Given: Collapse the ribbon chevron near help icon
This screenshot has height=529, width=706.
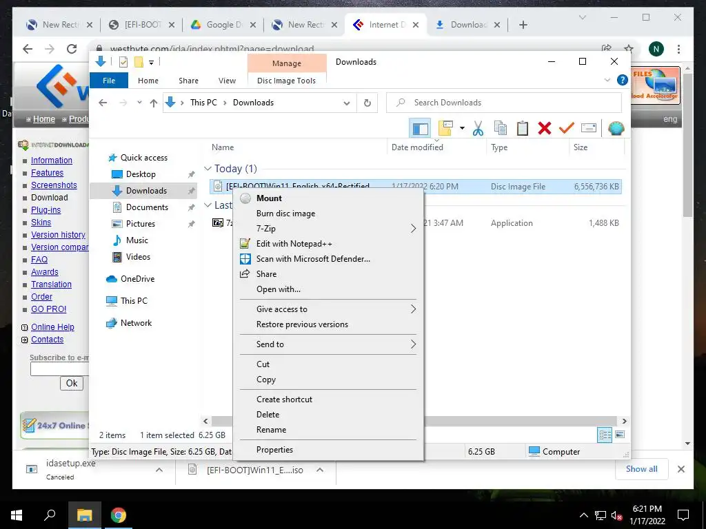Looking at the screenshot, I should click(607, 80).
